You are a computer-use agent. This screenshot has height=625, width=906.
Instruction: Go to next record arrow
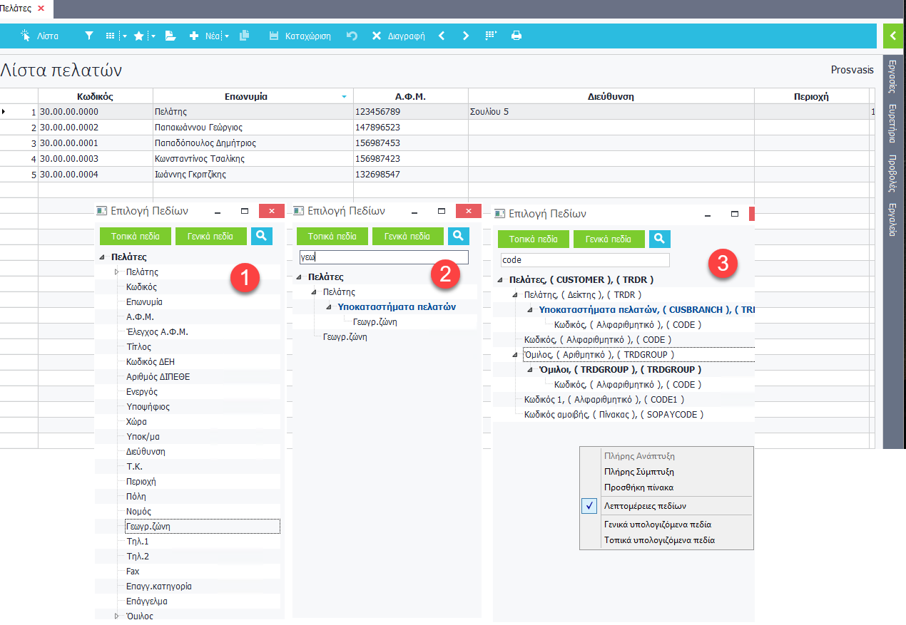point(466,36)
